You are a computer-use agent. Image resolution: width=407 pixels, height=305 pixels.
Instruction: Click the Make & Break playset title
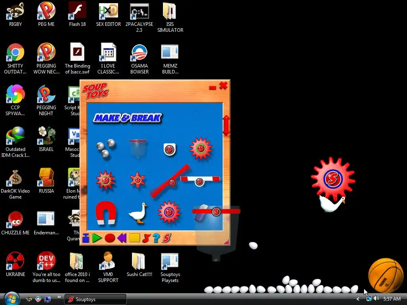128,118
